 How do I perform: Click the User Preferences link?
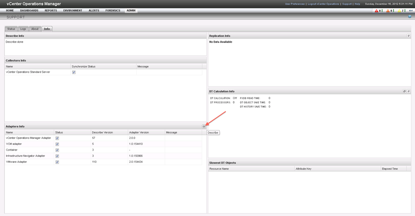point(295,4)
